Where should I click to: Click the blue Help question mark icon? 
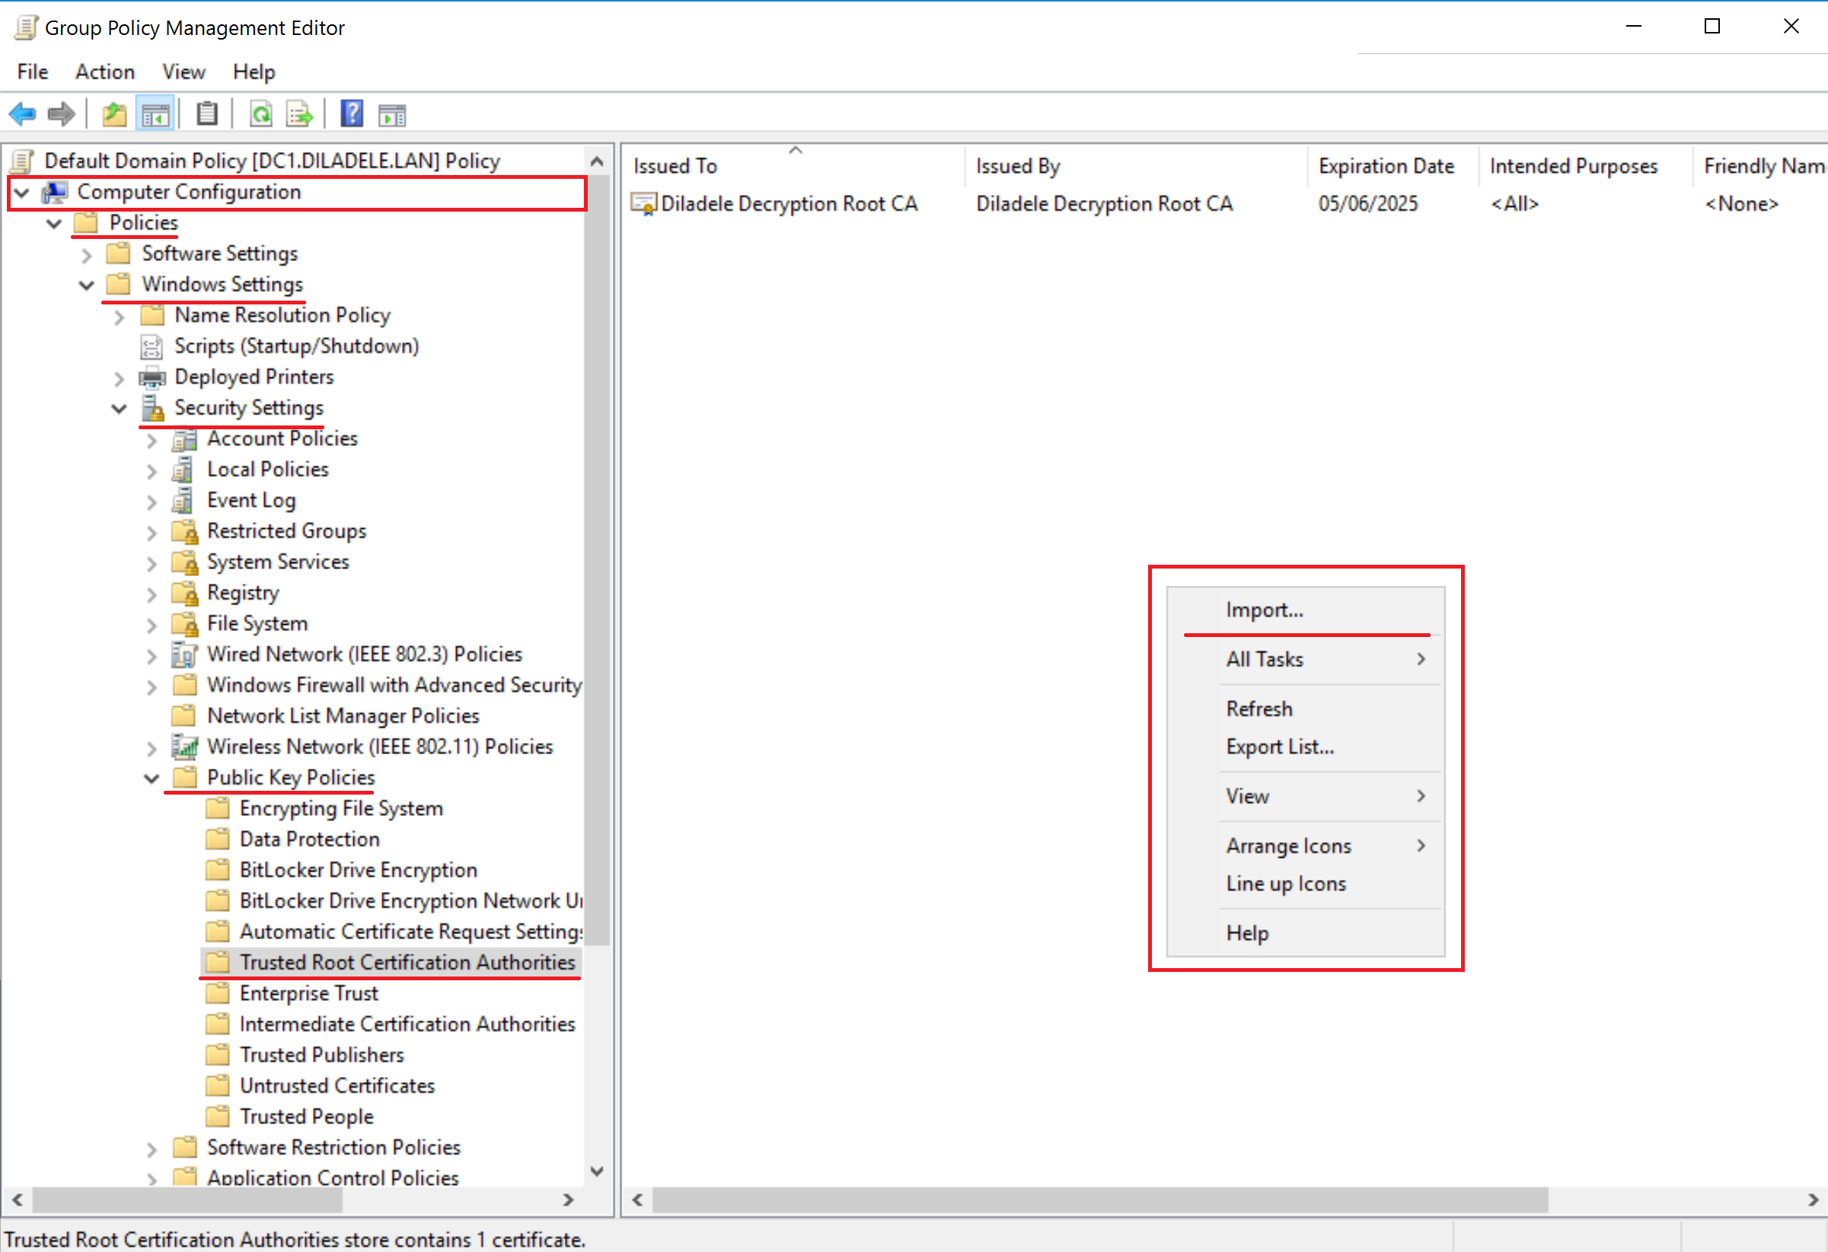coord(352,114)
